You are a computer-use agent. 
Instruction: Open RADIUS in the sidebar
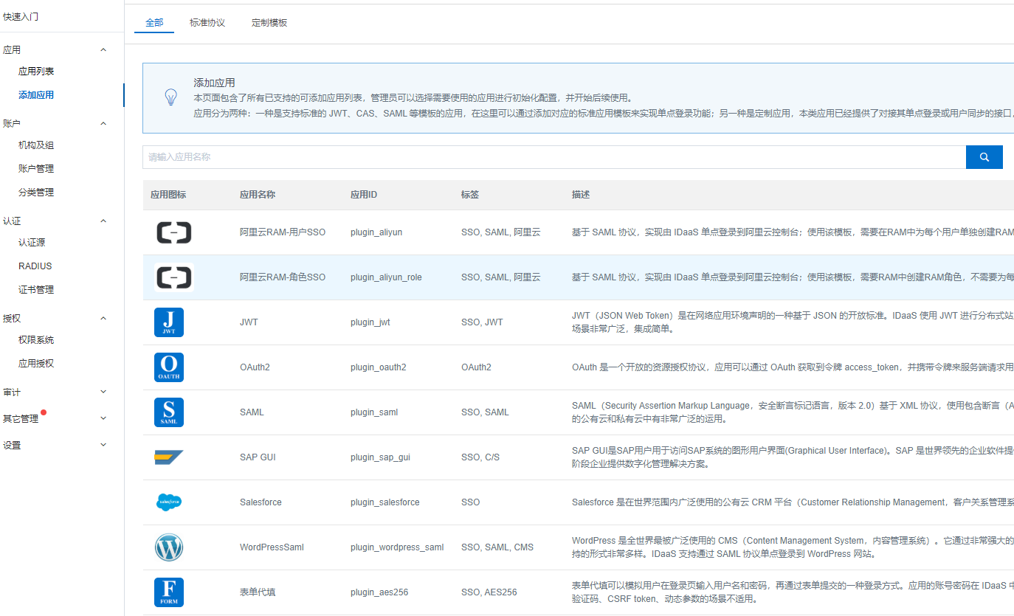coord(35,266)
